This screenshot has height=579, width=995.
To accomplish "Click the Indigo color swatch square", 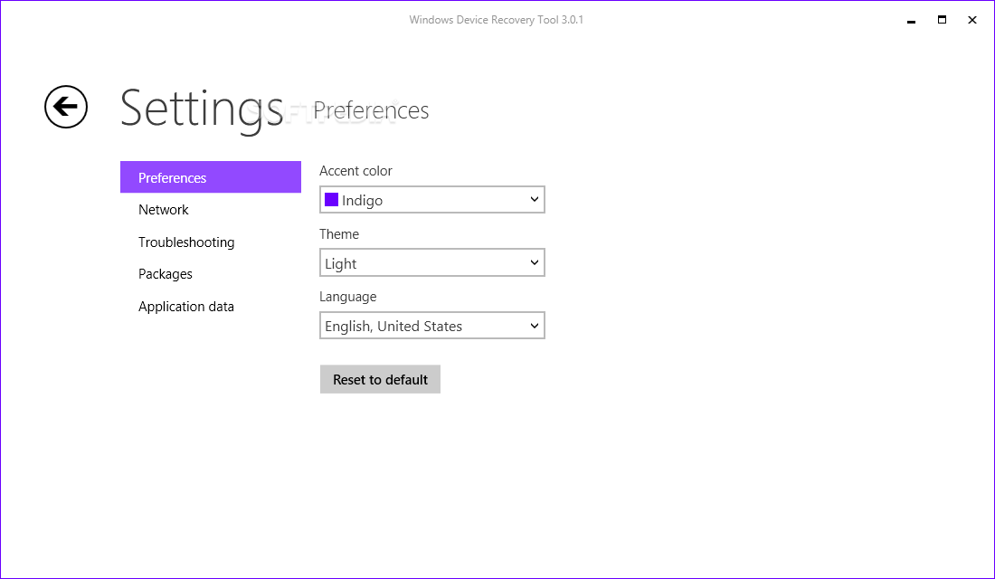I will [331, 199].
